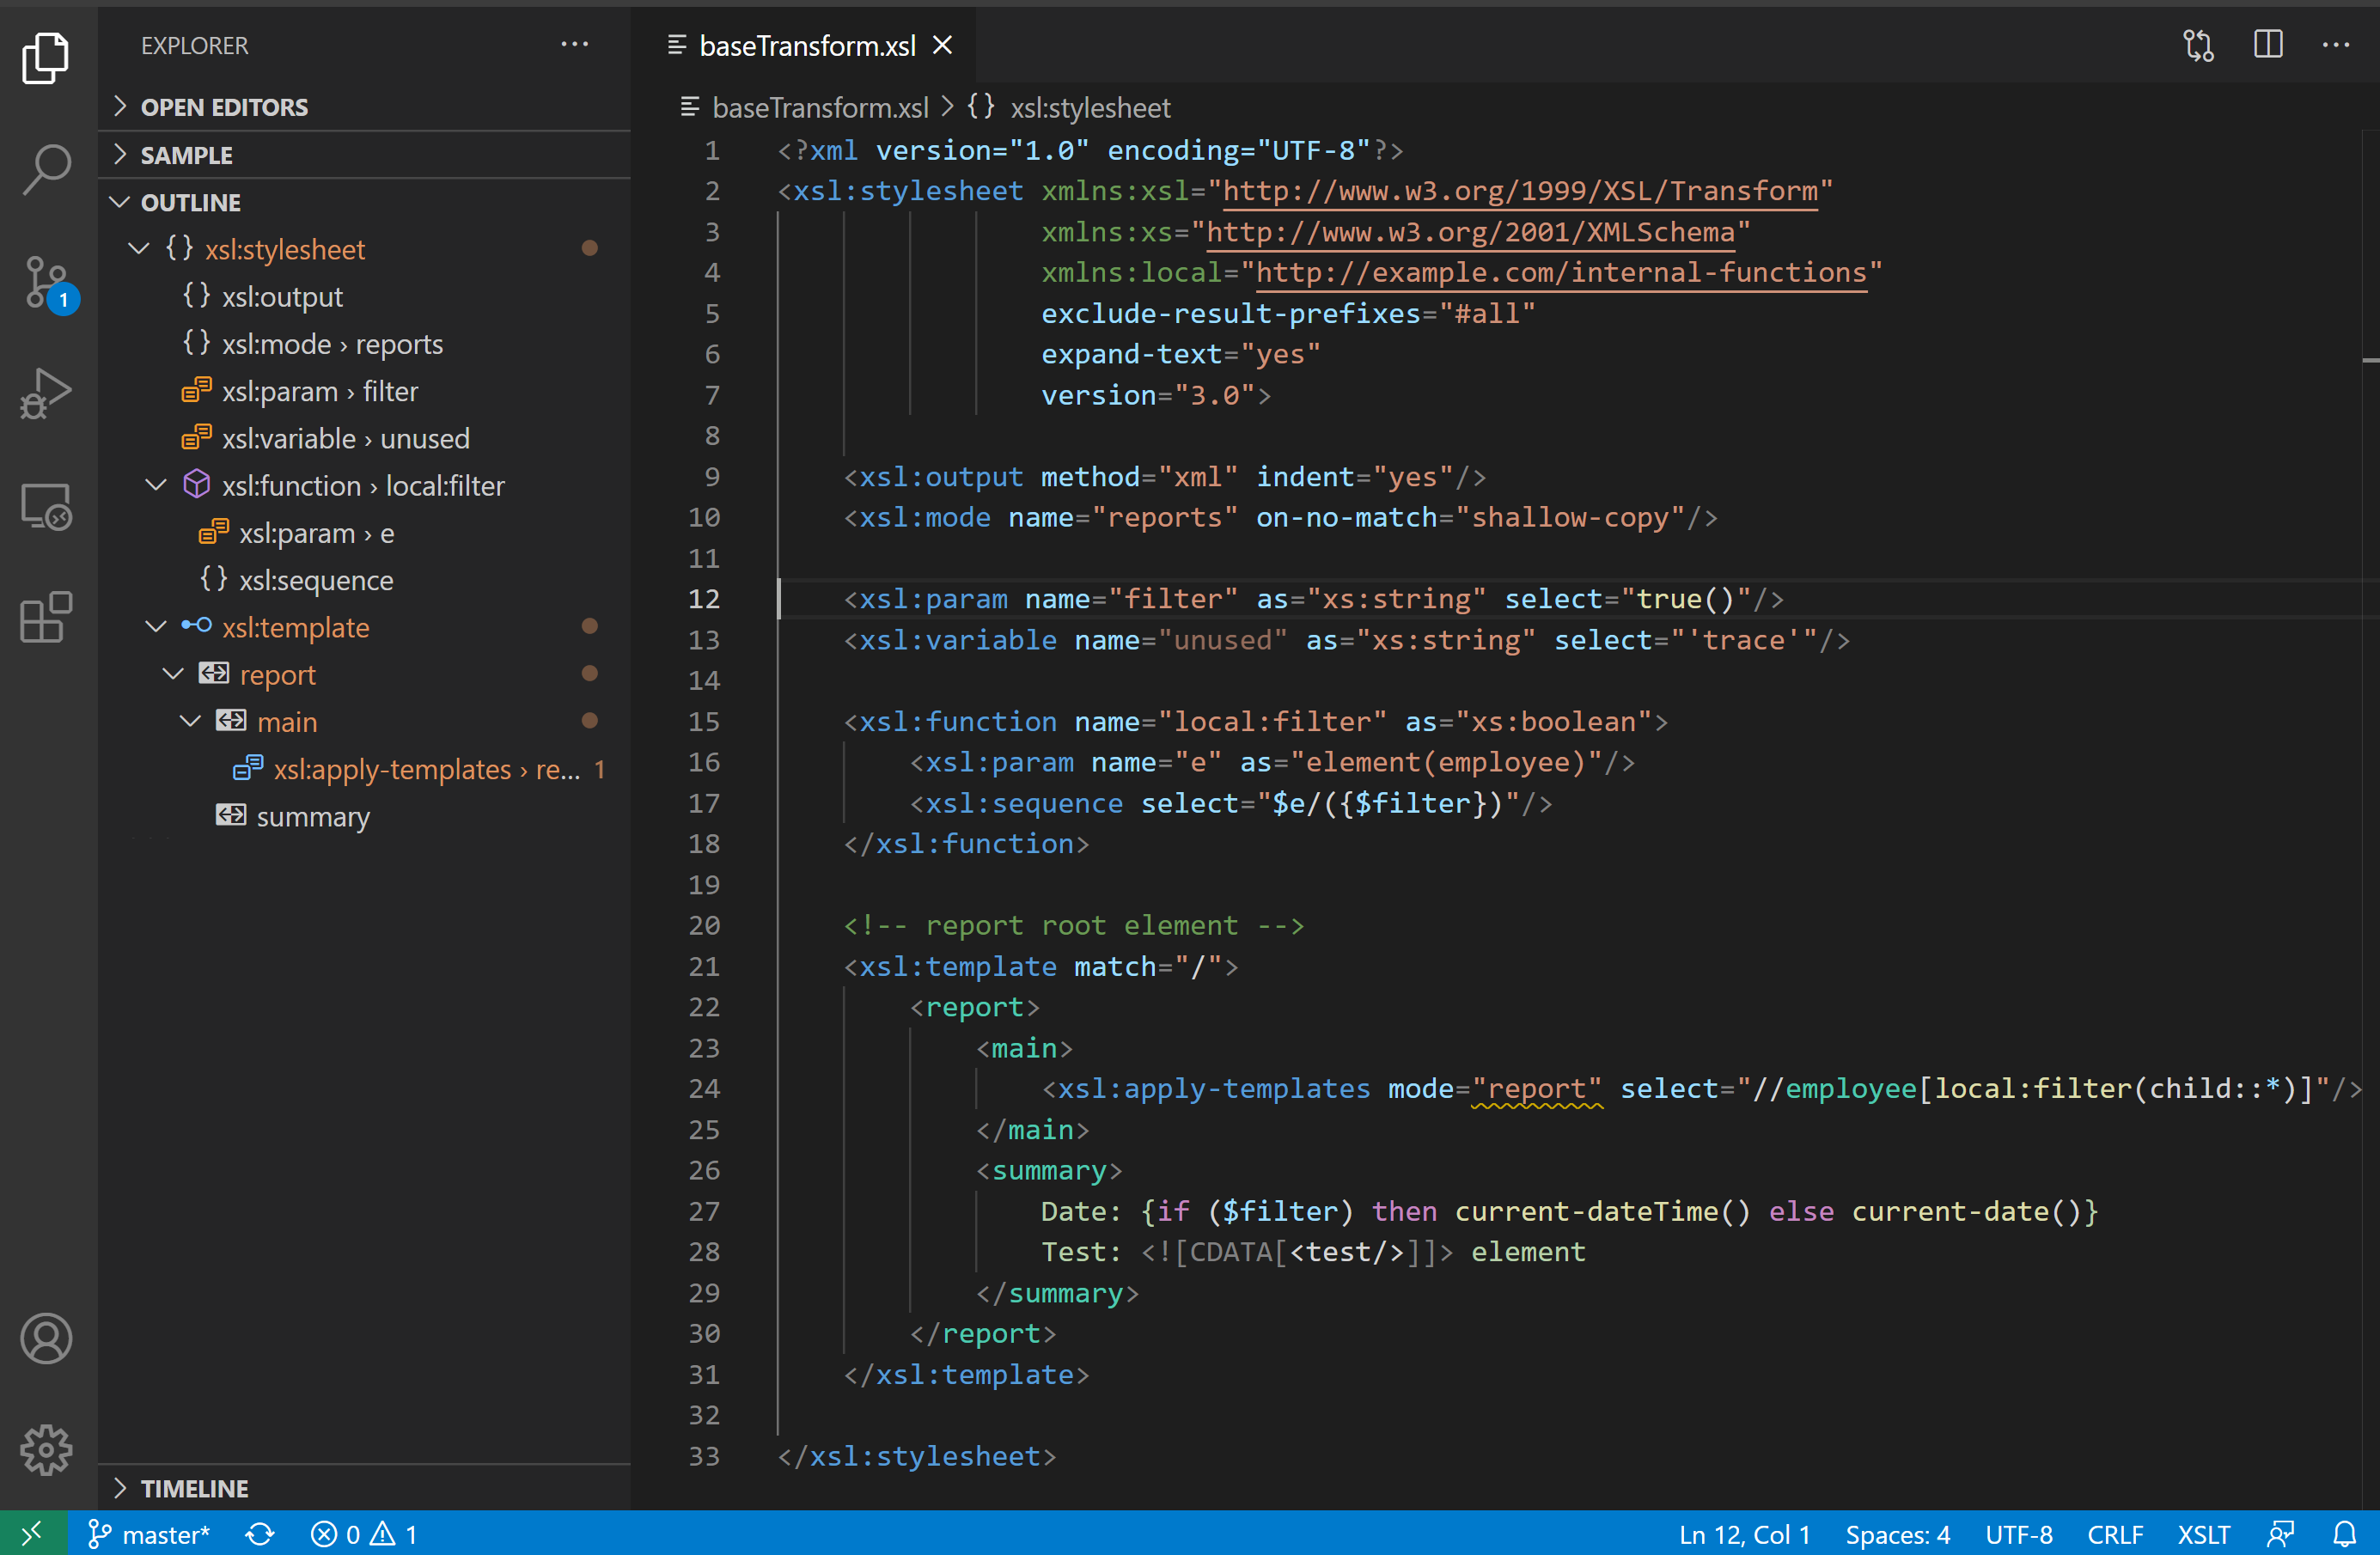The height and width of the screenshot is (1555, 2380).
Task: Open remote window indicator in status bar
Action: [33, 1533]
